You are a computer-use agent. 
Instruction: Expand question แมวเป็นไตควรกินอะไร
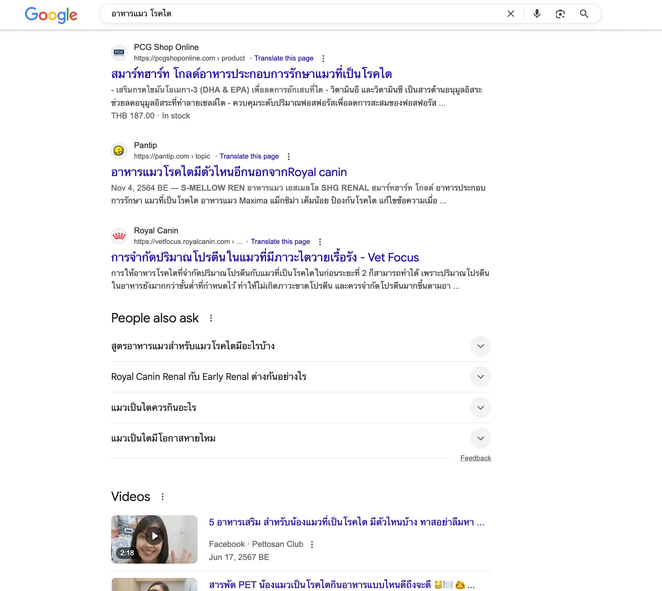(301, 407)
